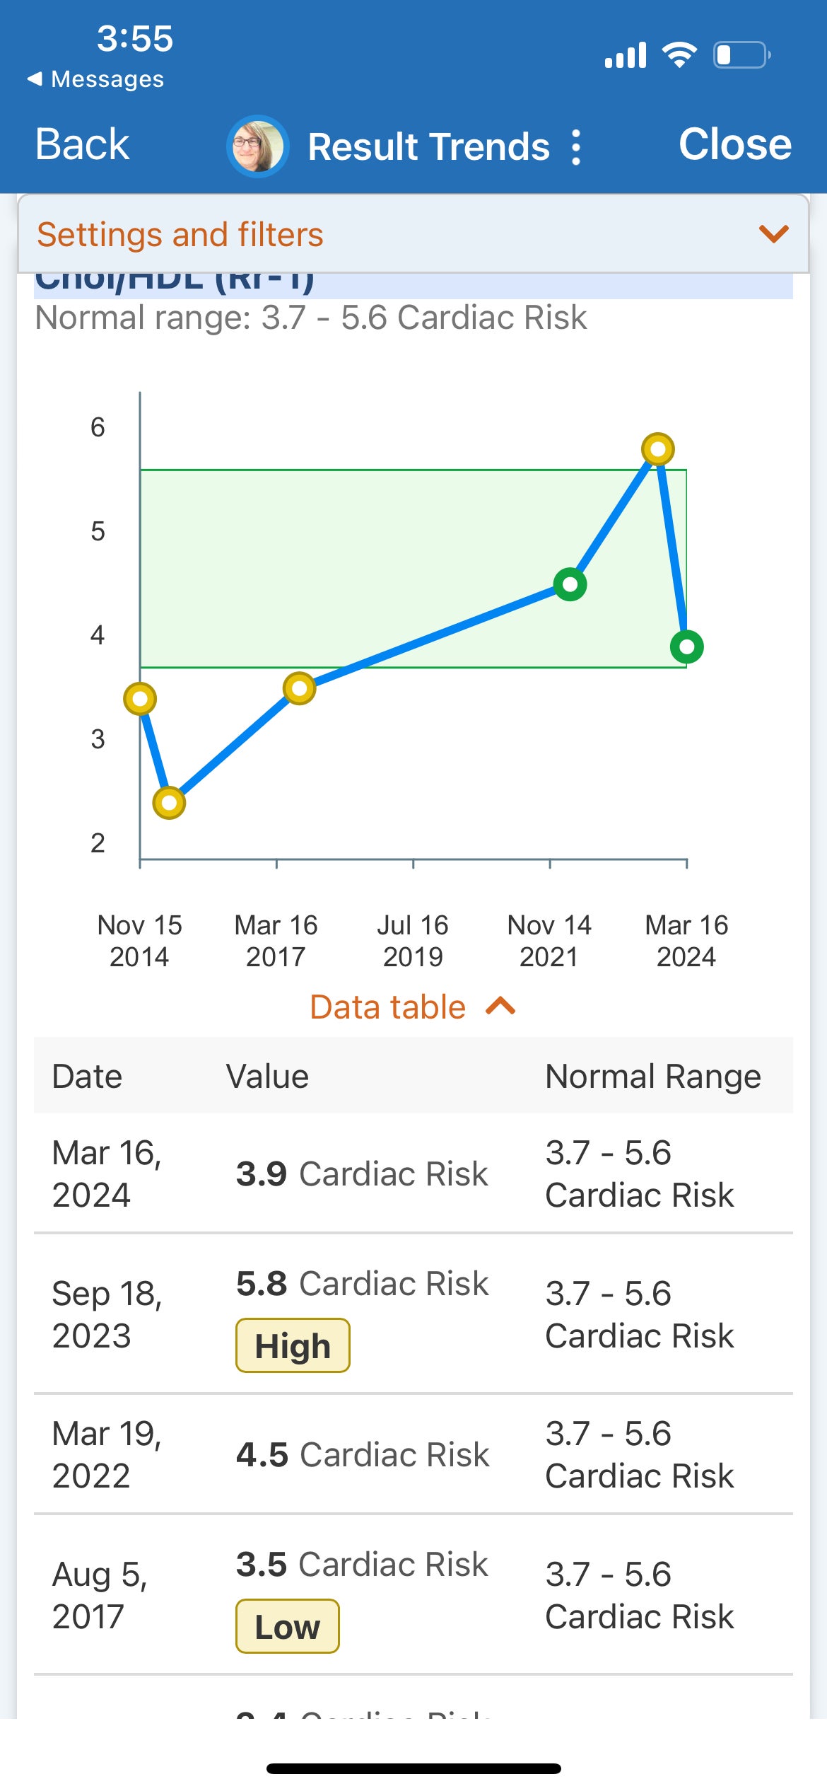Select the last green data point on chart

tap(686, 646)
